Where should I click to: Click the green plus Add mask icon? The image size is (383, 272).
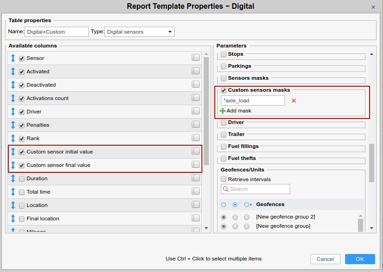pyautogui.click(x=223, y=111)
